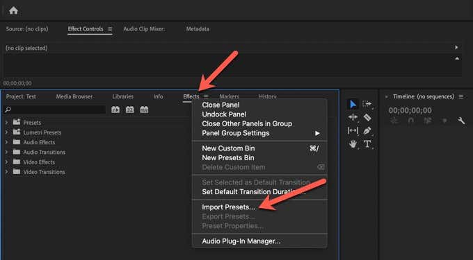The height and width of the screenshot is (260, 473).
Task: Select the Type tool
Action: (367, 144)
